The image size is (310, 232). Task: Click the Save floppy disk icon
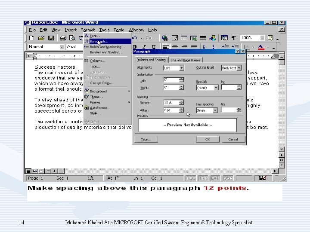point(51,38)
